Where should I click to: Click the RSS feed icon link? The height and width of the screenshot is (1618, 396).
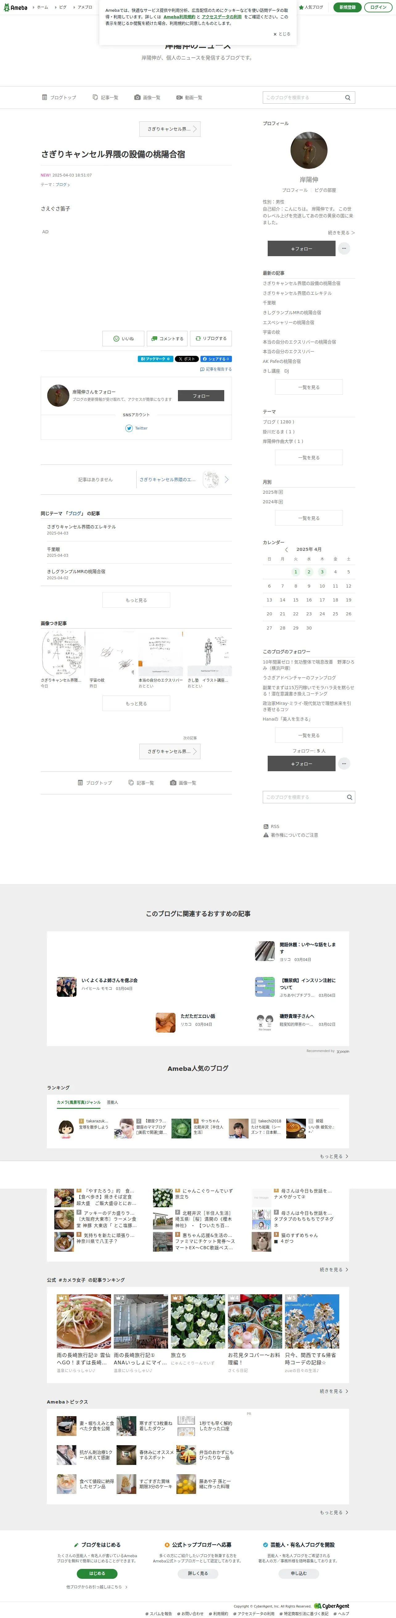click(272, 826)
